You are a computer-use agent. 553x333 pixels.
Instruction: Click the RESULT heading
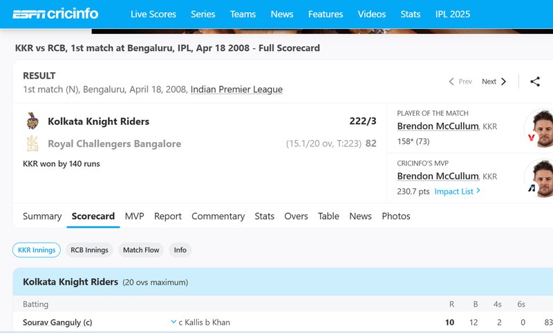pos(39,76)
